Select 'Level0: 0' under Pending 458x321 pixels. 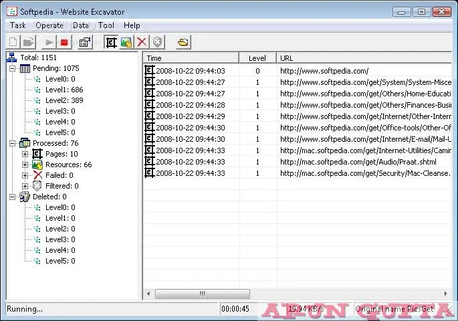pyautogui.click(x=60, y=79)
